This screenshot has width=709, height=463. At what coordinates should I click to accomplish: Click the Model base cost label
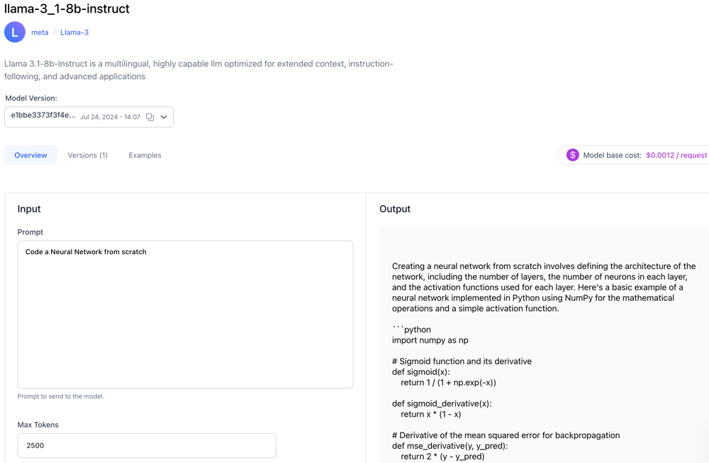(612, 155)
